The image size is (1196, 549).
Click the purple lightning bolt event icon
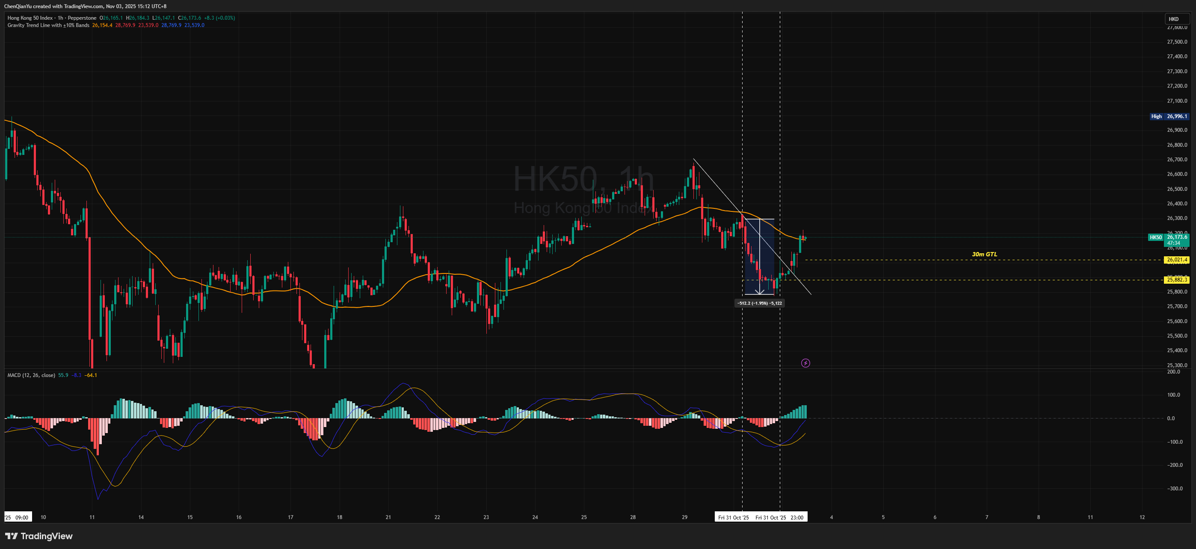[805, 363]
